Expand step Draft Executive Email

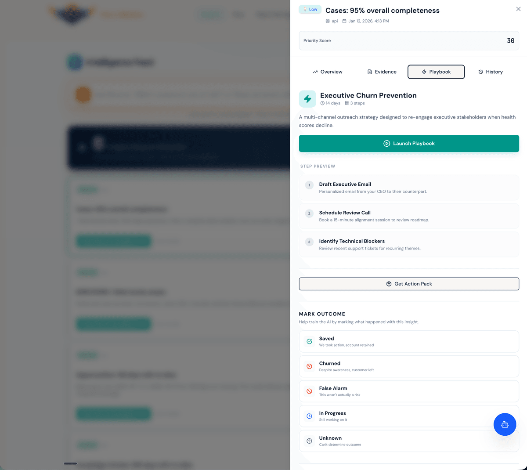[x=409, y=188]
